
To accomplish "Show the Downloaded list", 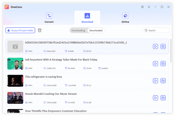I will [x=96, y=30].
